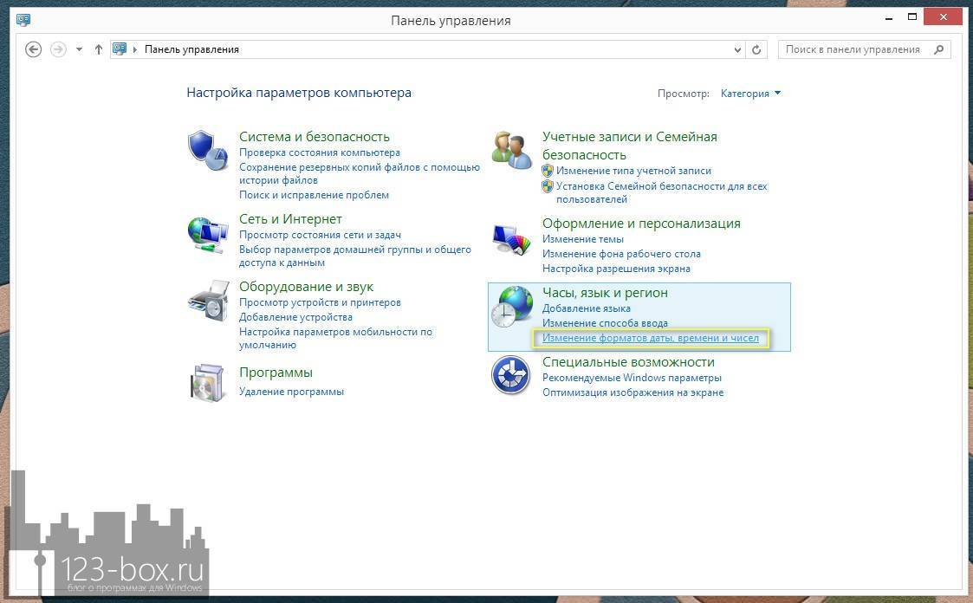This screenshot has height=603, width=973.
Task: Click the back arrow navigation button
Action: click(x=34, y=49)
